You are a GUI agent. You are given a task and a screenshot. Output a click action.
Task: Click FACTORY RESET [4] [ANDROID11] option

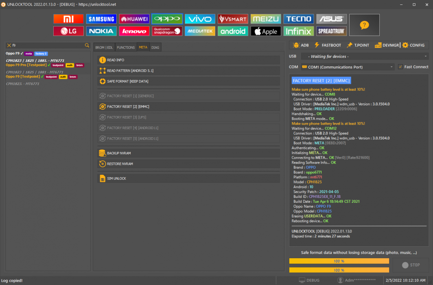coord(188,128)
